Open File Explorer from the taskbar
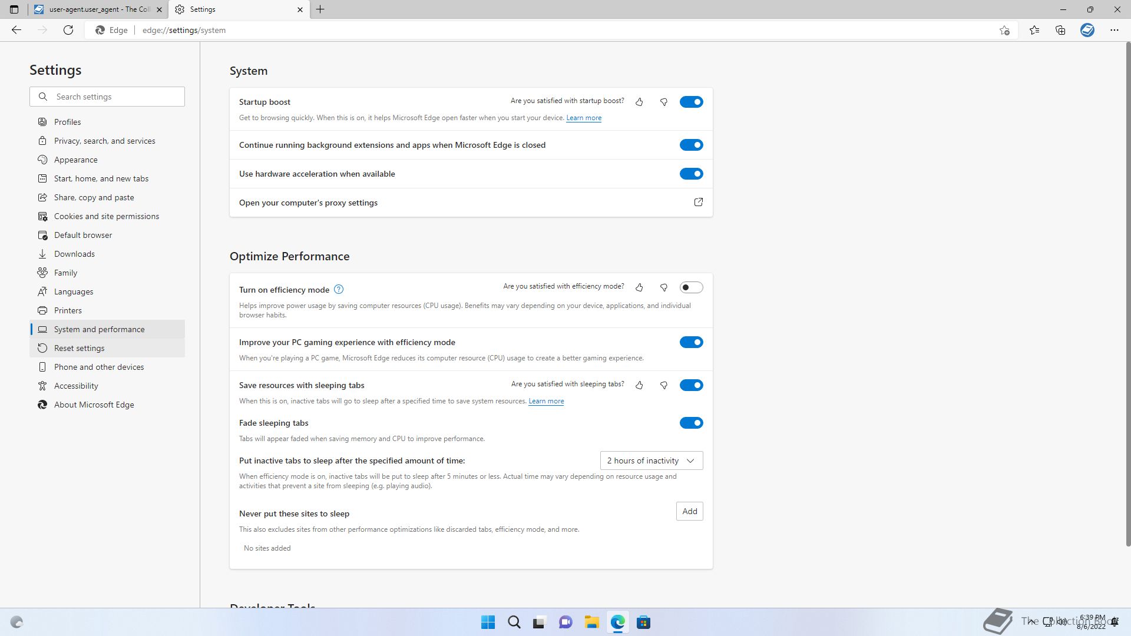This screenshot has width=1131, height=636. coord(591,622)
